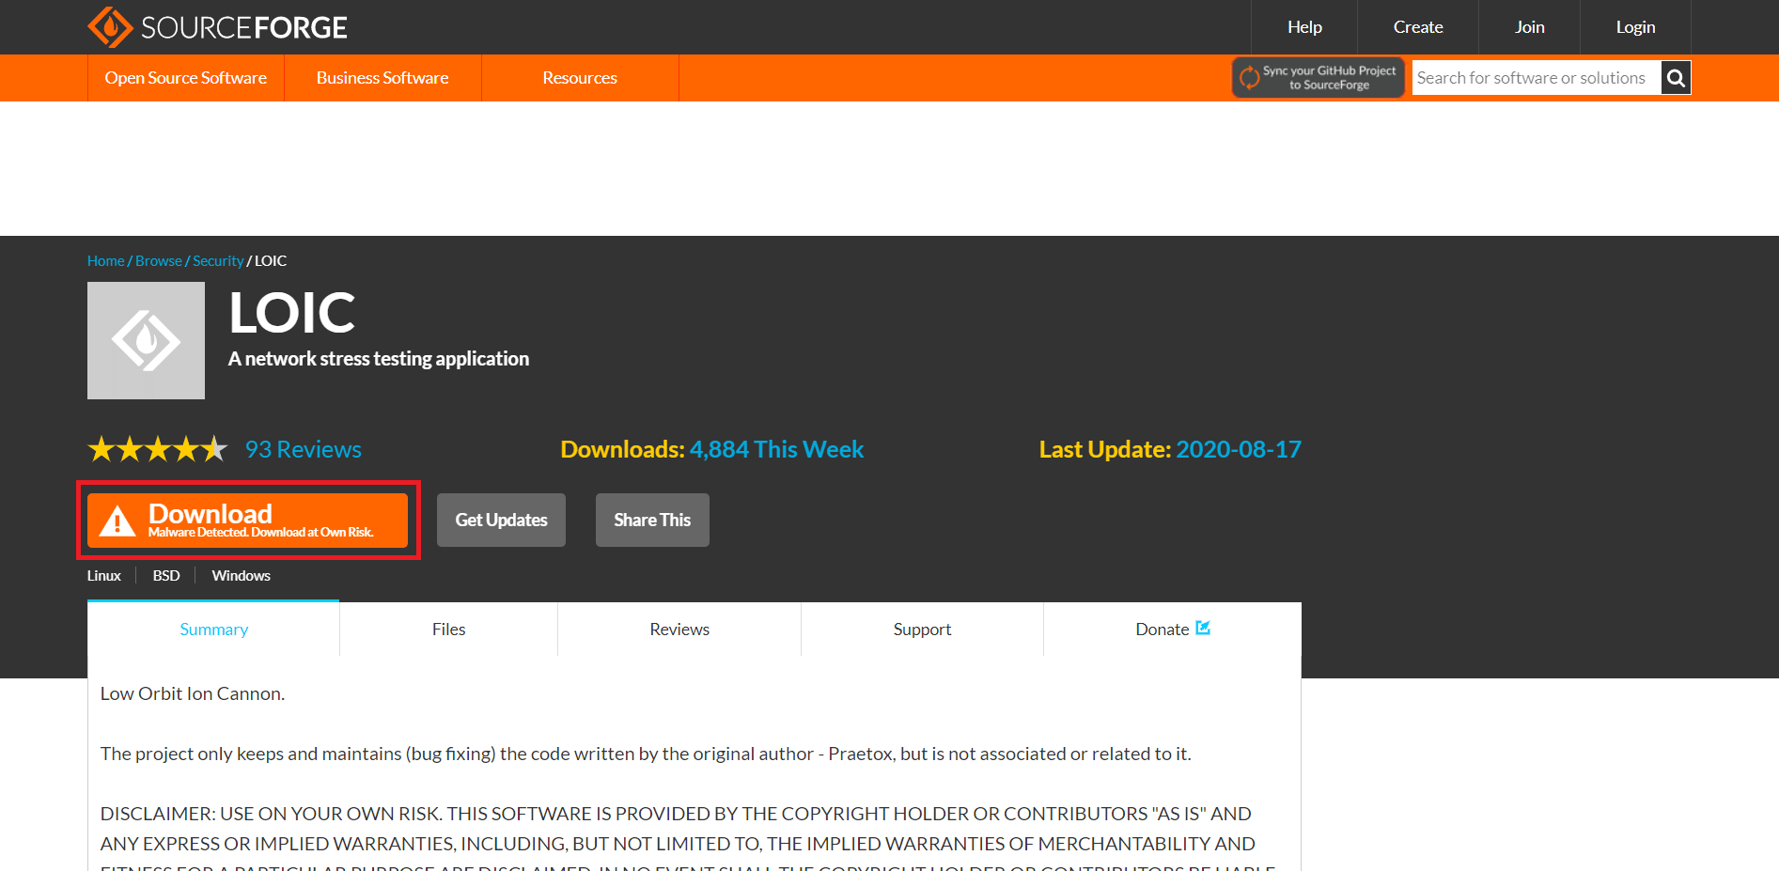This screenshot has height=871, width=1779.
Task: Open the Create menu item
Action: coord(1418,27)
